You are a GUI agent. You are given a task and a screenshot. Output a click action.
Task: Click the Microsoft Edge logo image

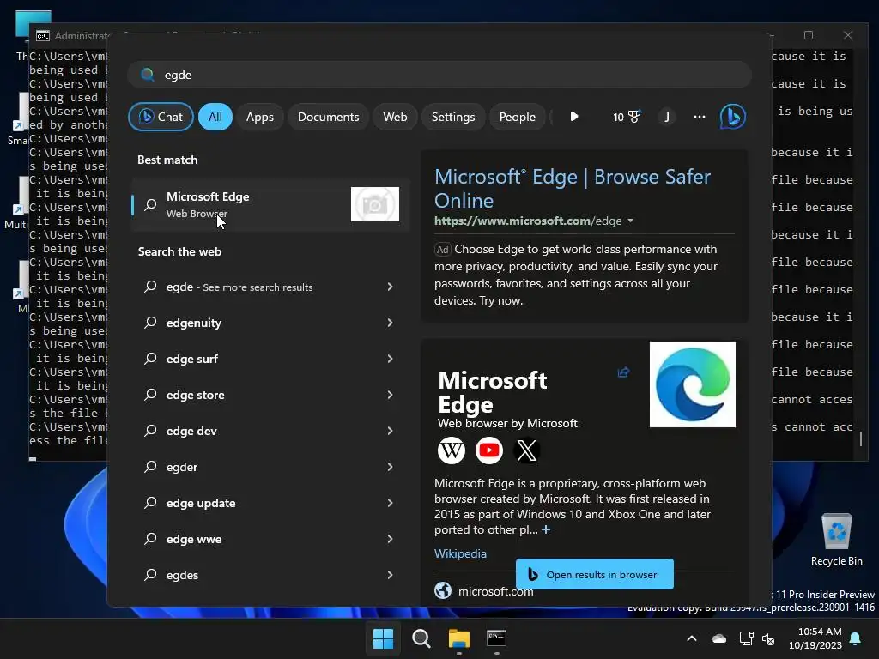693,384
